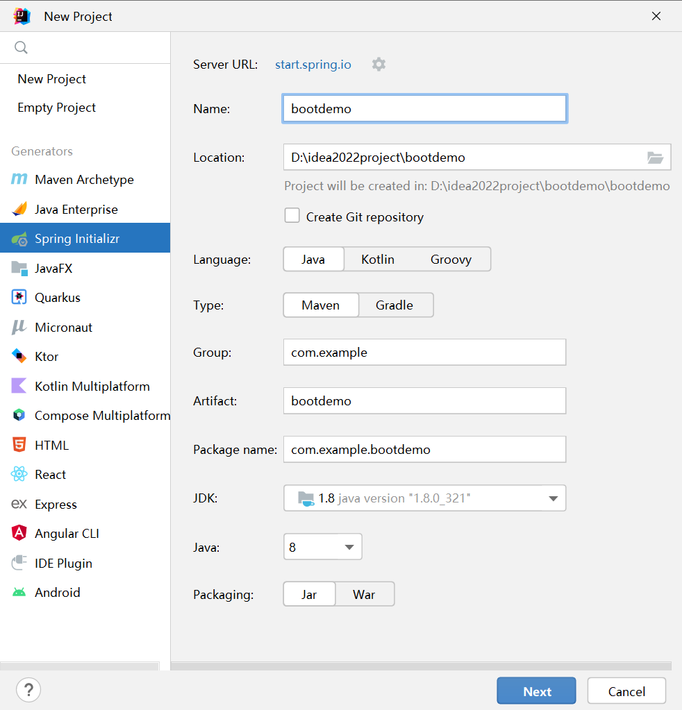This screenshot has height=710, width=682.
Task: Pick the React generator icon
Action: point(19,474)
